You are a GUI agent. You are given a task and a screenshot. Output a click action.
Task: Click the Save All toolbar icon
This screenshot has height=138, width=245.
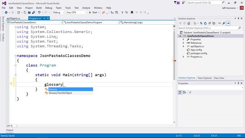[33, 13]
